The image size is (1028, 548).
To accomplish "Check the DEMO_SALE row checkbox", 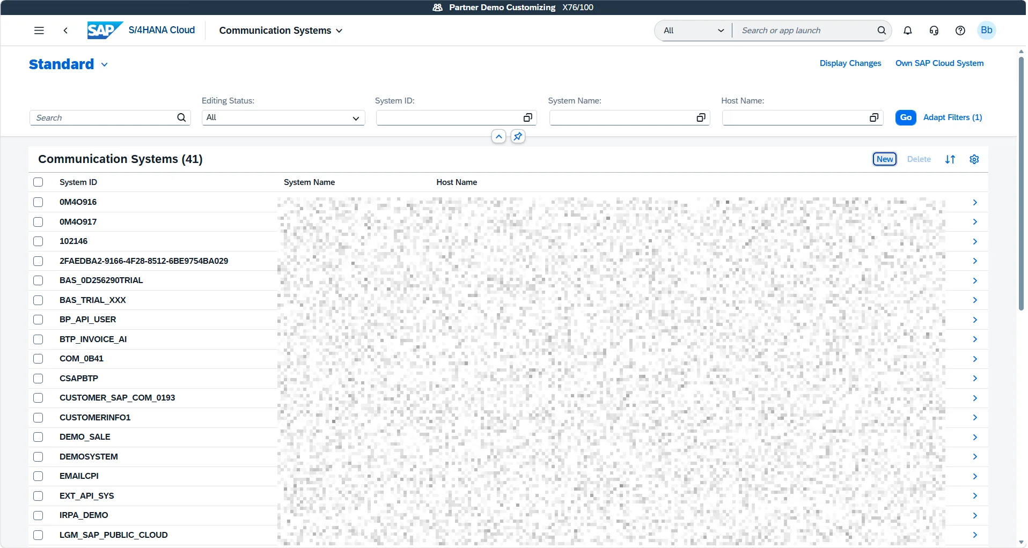I will point(38,437).
